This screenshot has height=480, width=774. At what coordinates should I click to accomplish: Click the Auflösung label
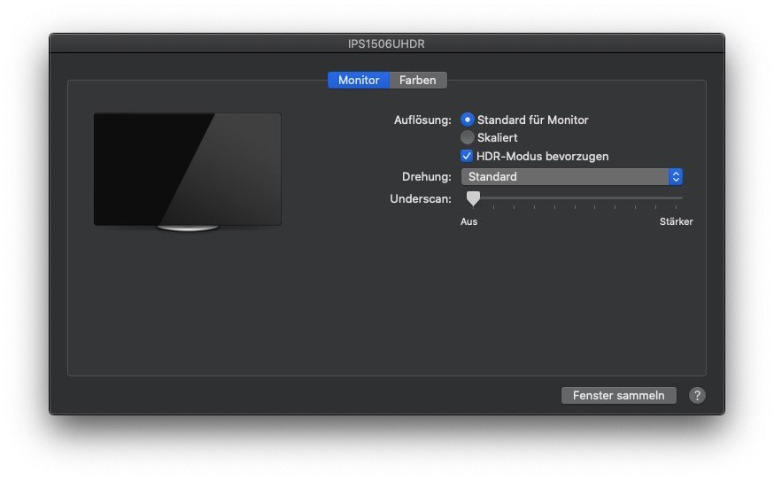pos(422,120)
